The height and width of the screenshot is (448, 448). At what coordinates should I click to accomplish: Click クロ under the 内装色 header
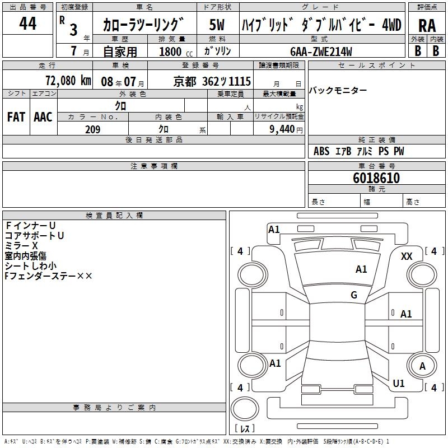coord(164,129)
